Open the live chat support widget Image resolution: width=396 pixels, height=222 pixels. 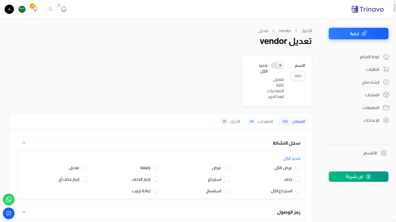coord(9,213)
